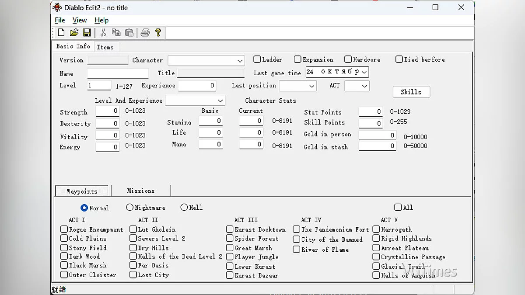
Task: Select the Hell difficulty radio button
Action: 184,207
